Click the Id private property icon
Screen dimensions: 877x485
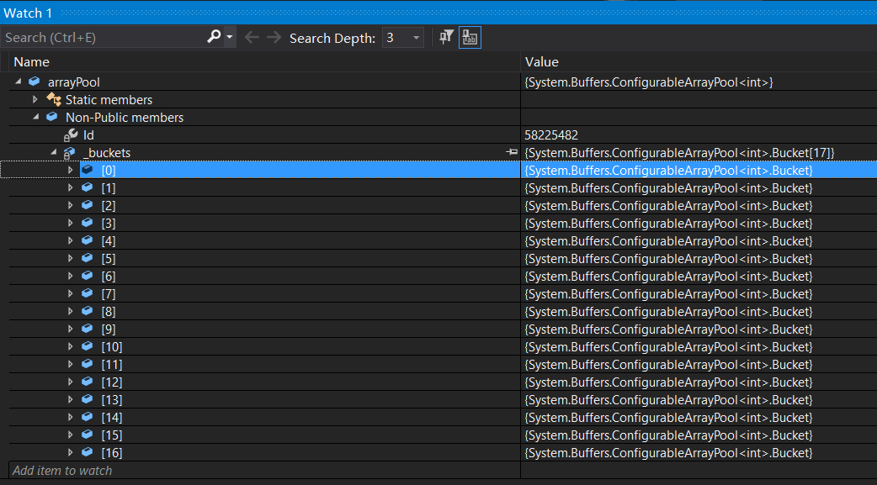(71, 134)
